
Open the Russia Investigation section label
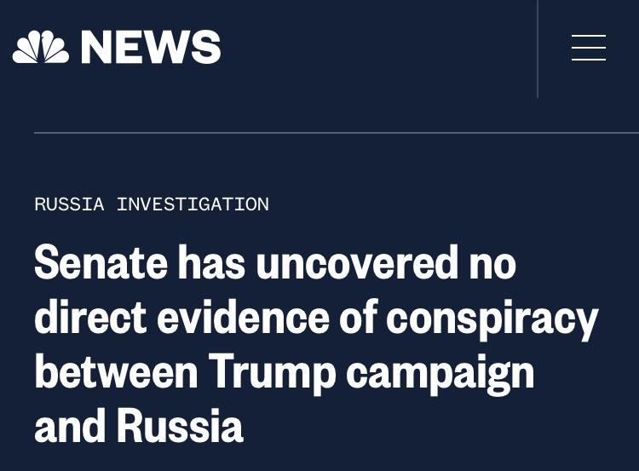[x=152, y=204]
